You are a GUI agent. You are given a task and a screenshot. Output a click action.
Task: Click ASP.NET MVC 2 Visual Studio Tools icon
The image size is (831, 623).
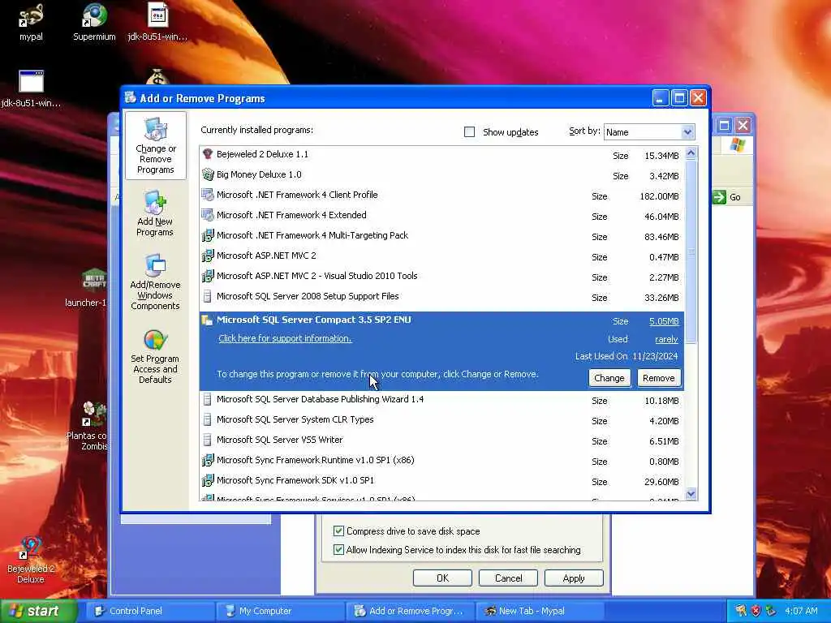[x=208, y=276]
